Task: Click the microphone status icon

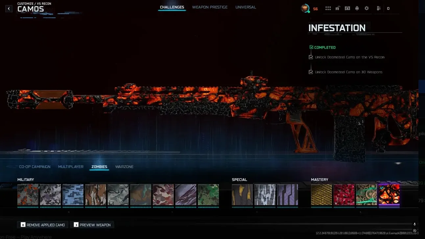Action: click(x=415, y=224)
